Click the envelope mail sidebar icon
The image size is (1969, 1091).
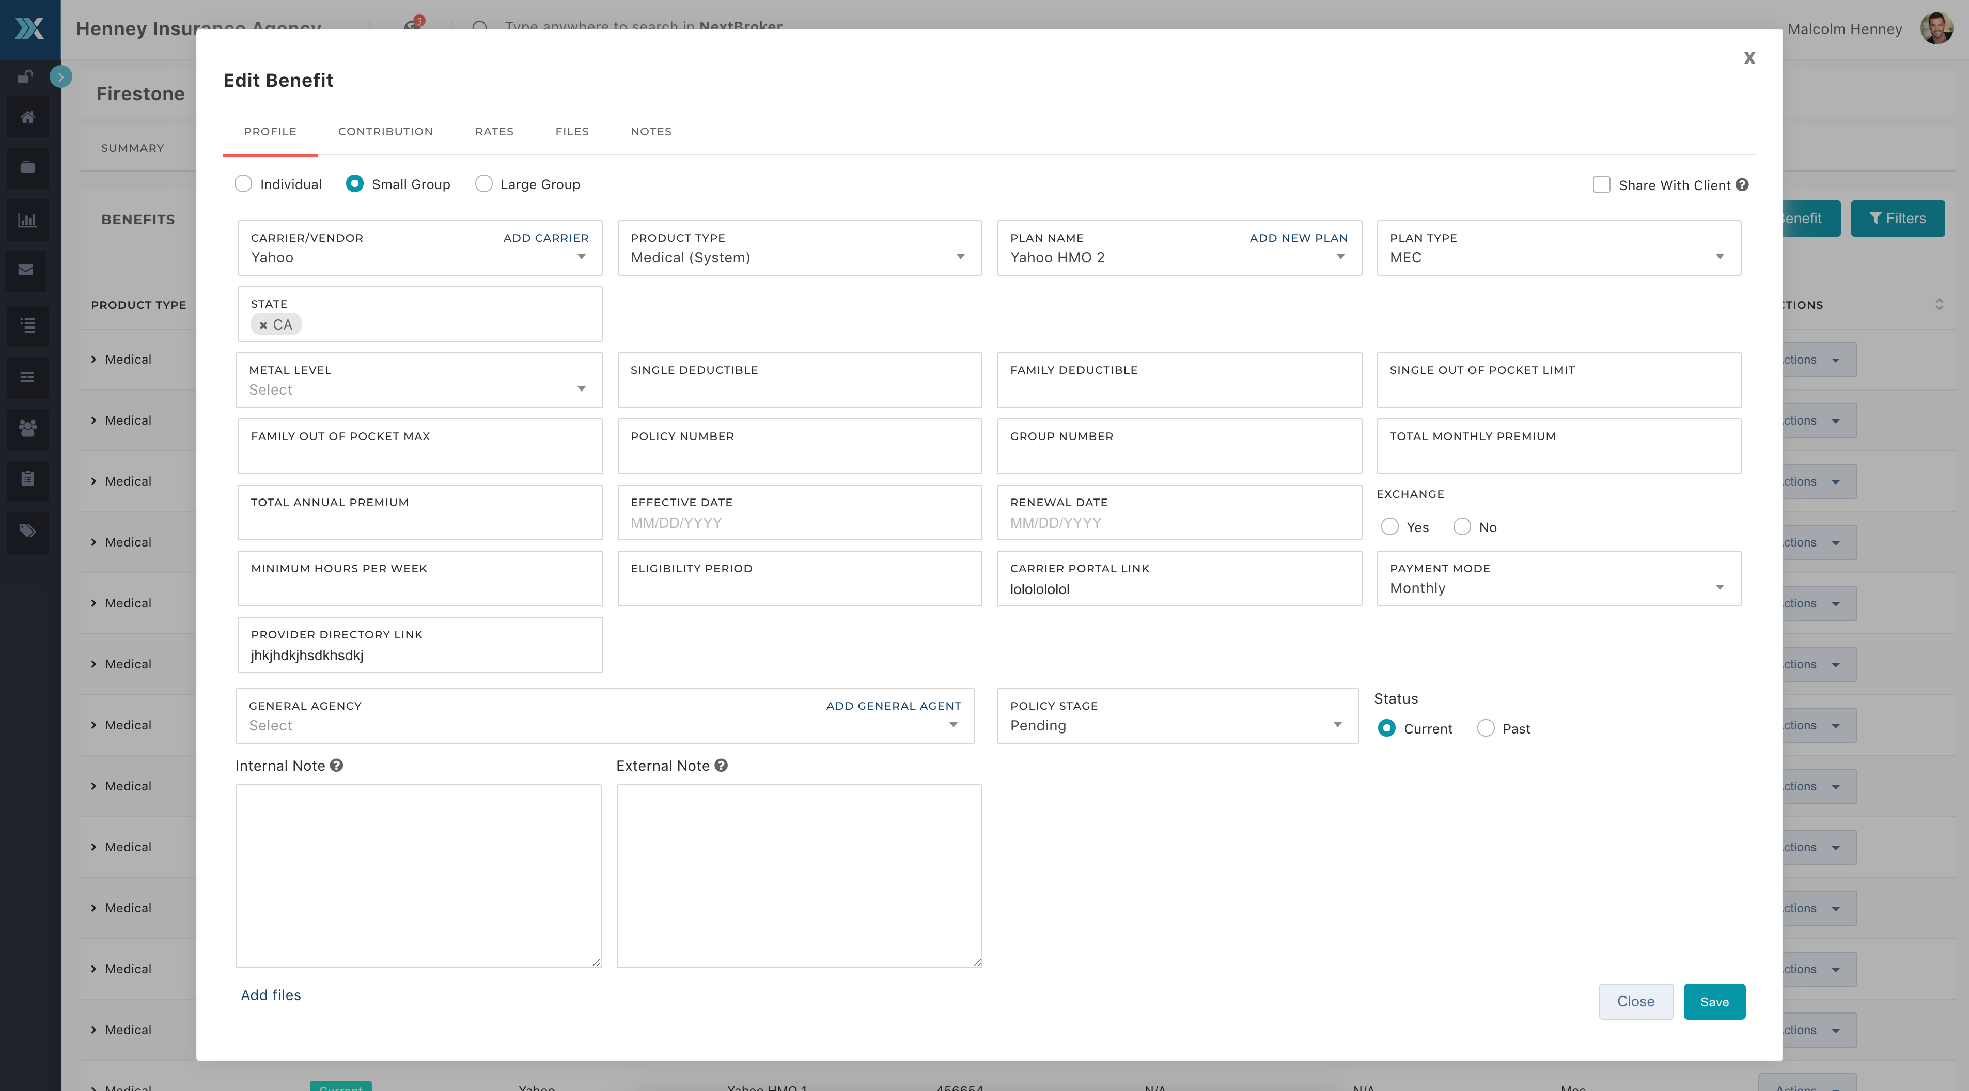(x=26, y=270)
